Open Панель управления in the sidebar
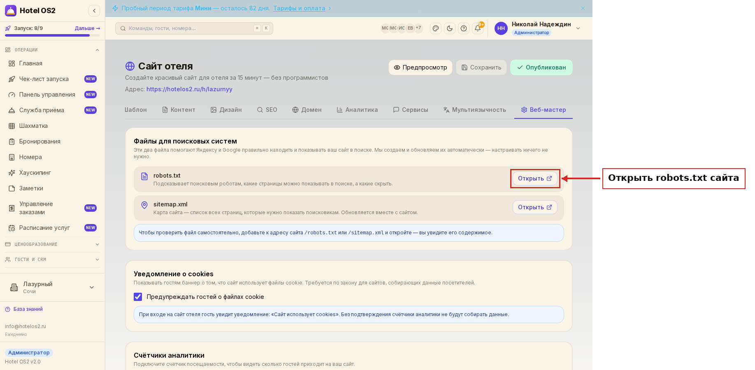755x370 pixels. coord(53,95)
